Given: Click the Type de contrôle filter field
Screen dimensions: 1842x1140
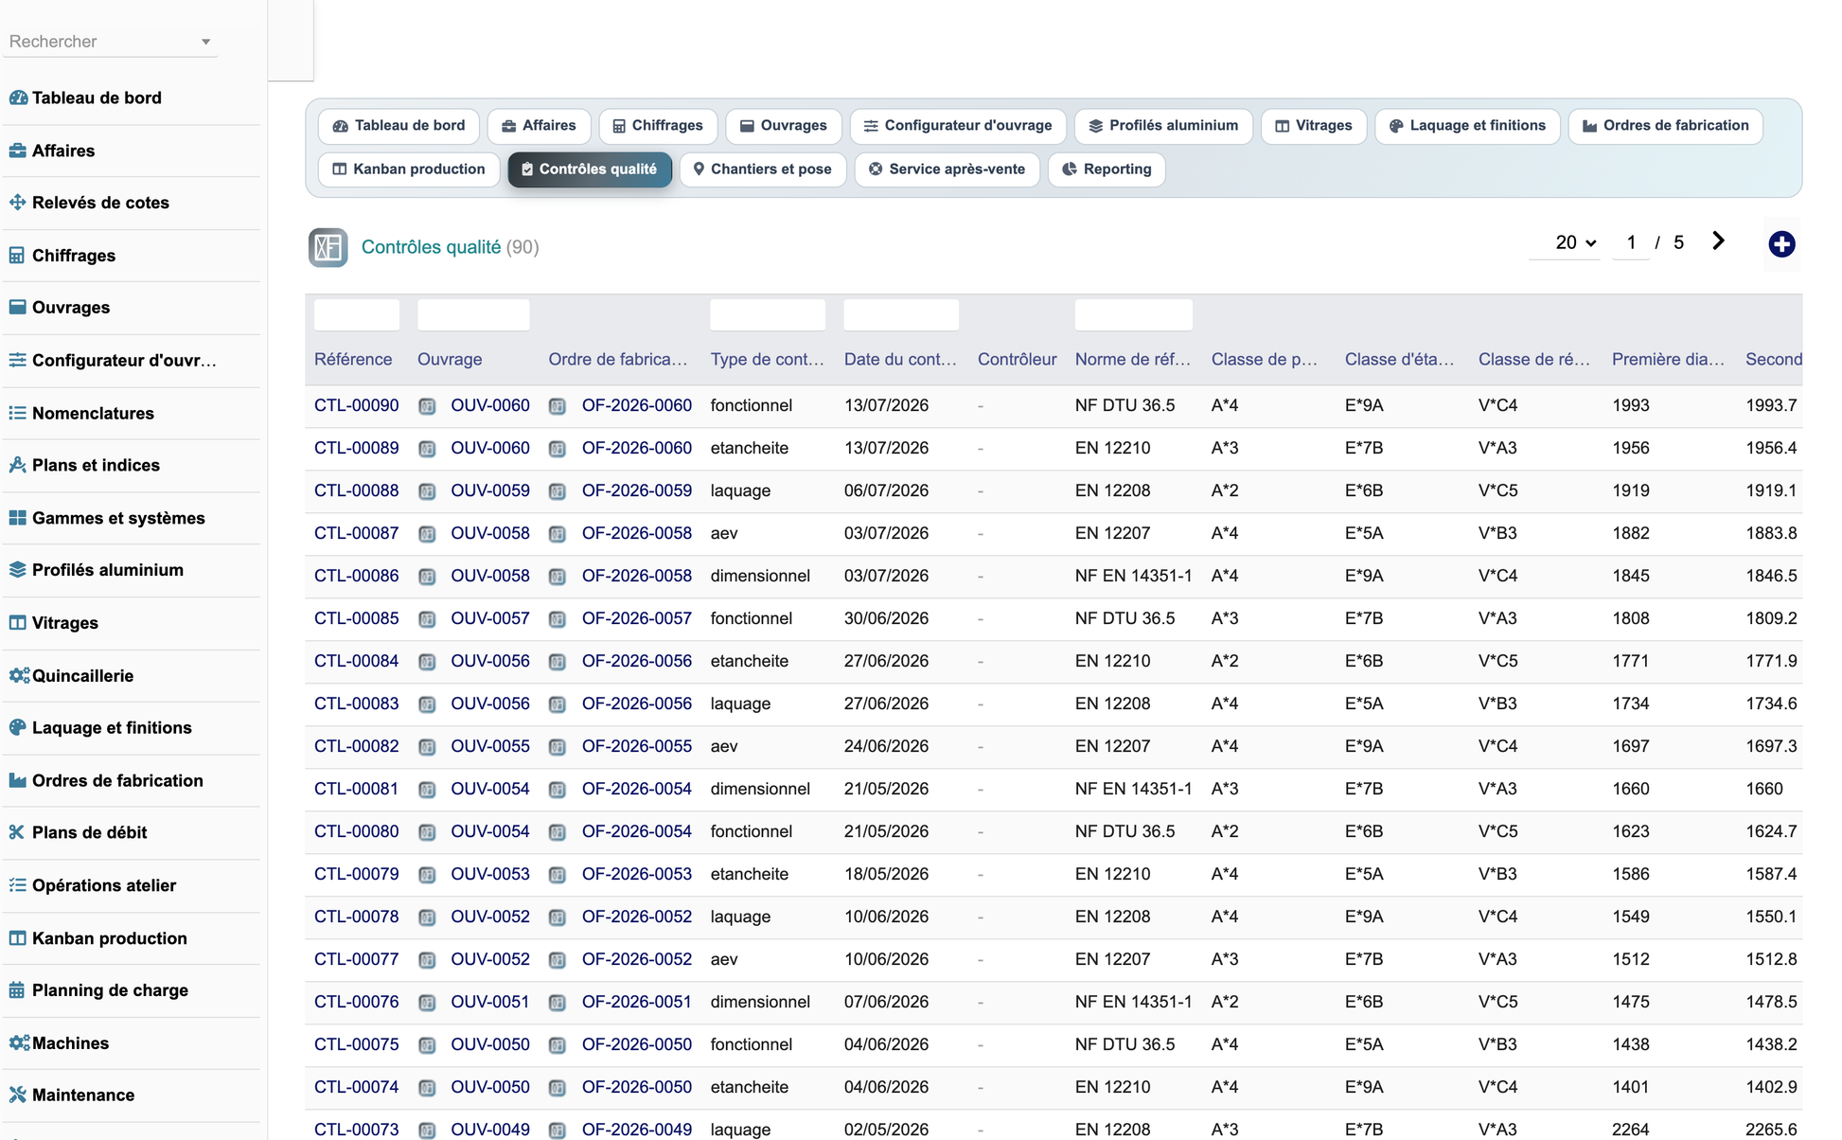Looking at the screenshot, I should point(768,314).
